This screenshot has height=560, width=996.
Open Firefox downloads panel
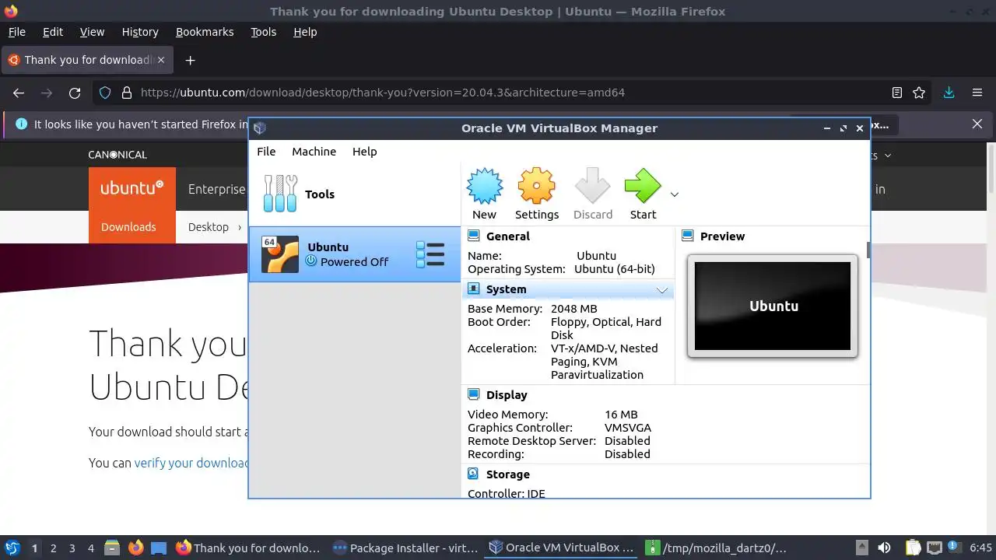(x=949, y=93)
